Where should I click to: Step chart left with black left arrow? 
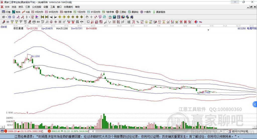point(51,17)
